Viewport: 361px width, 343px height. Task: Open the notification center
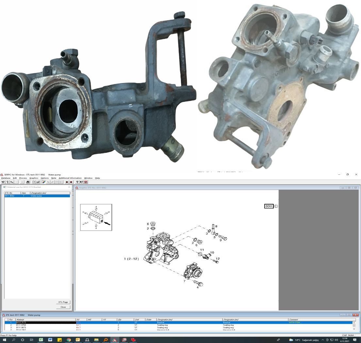click(x=355, y=340)
